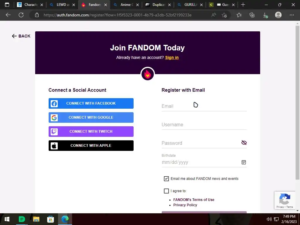The width and height of the screenshot is (300, 225).
Task: Open the Privacy Policy link
Action: tap(185, 205)
